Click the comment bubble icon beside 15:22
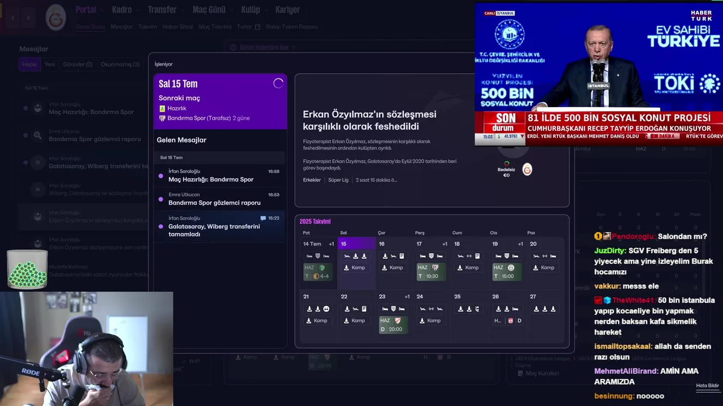Viewport: 723px width, 406px height. [x=263, y=218]
